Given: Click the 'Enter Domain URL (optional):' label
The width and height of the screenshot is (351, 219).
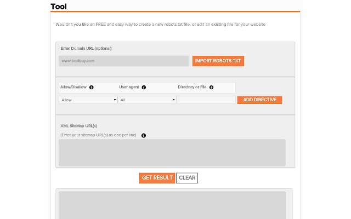Looking at the screenshot, I should coord(87,49).
